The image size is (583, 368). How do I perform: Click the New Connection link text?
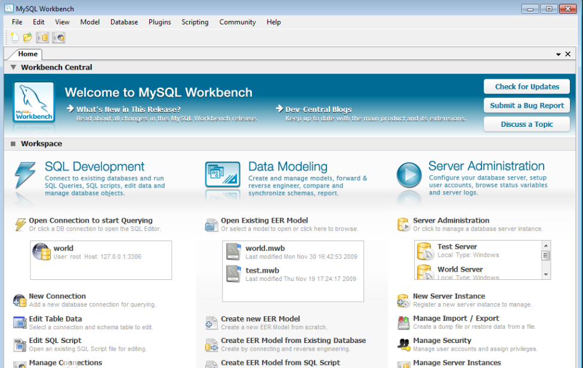57,297
